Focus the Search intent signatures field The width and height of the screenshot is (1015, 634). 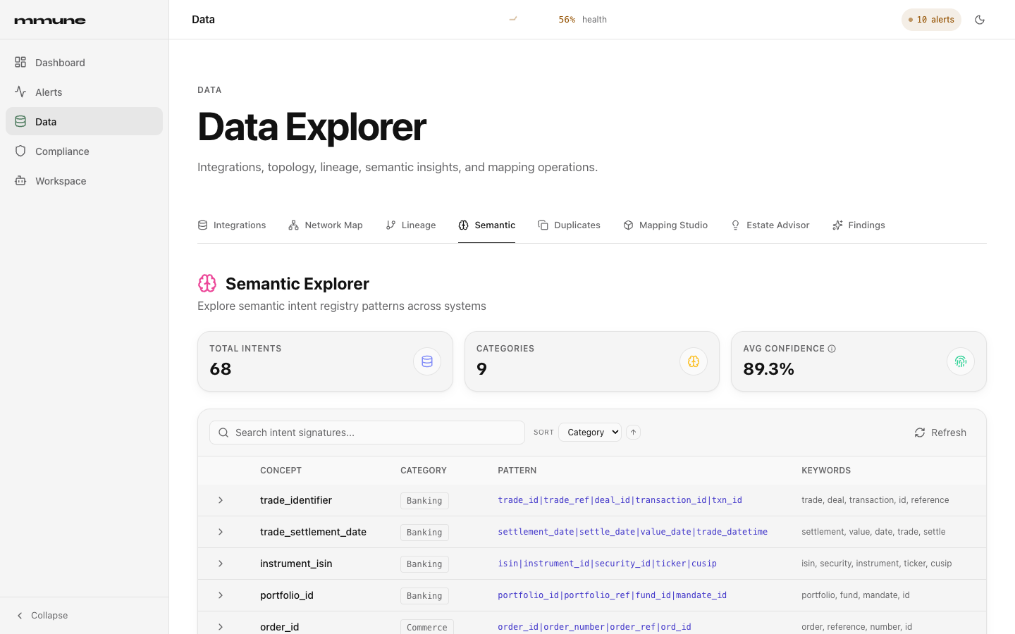click(x=367, y=433)
